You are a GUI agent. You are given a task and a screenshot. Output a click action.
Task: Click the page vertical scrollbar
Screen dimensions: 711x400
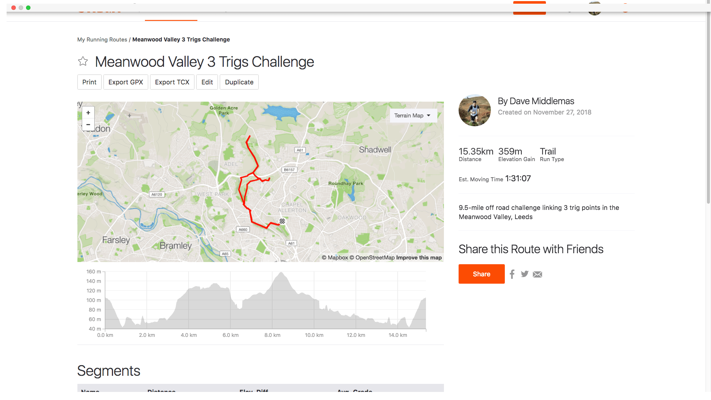[x=708, y=110]
